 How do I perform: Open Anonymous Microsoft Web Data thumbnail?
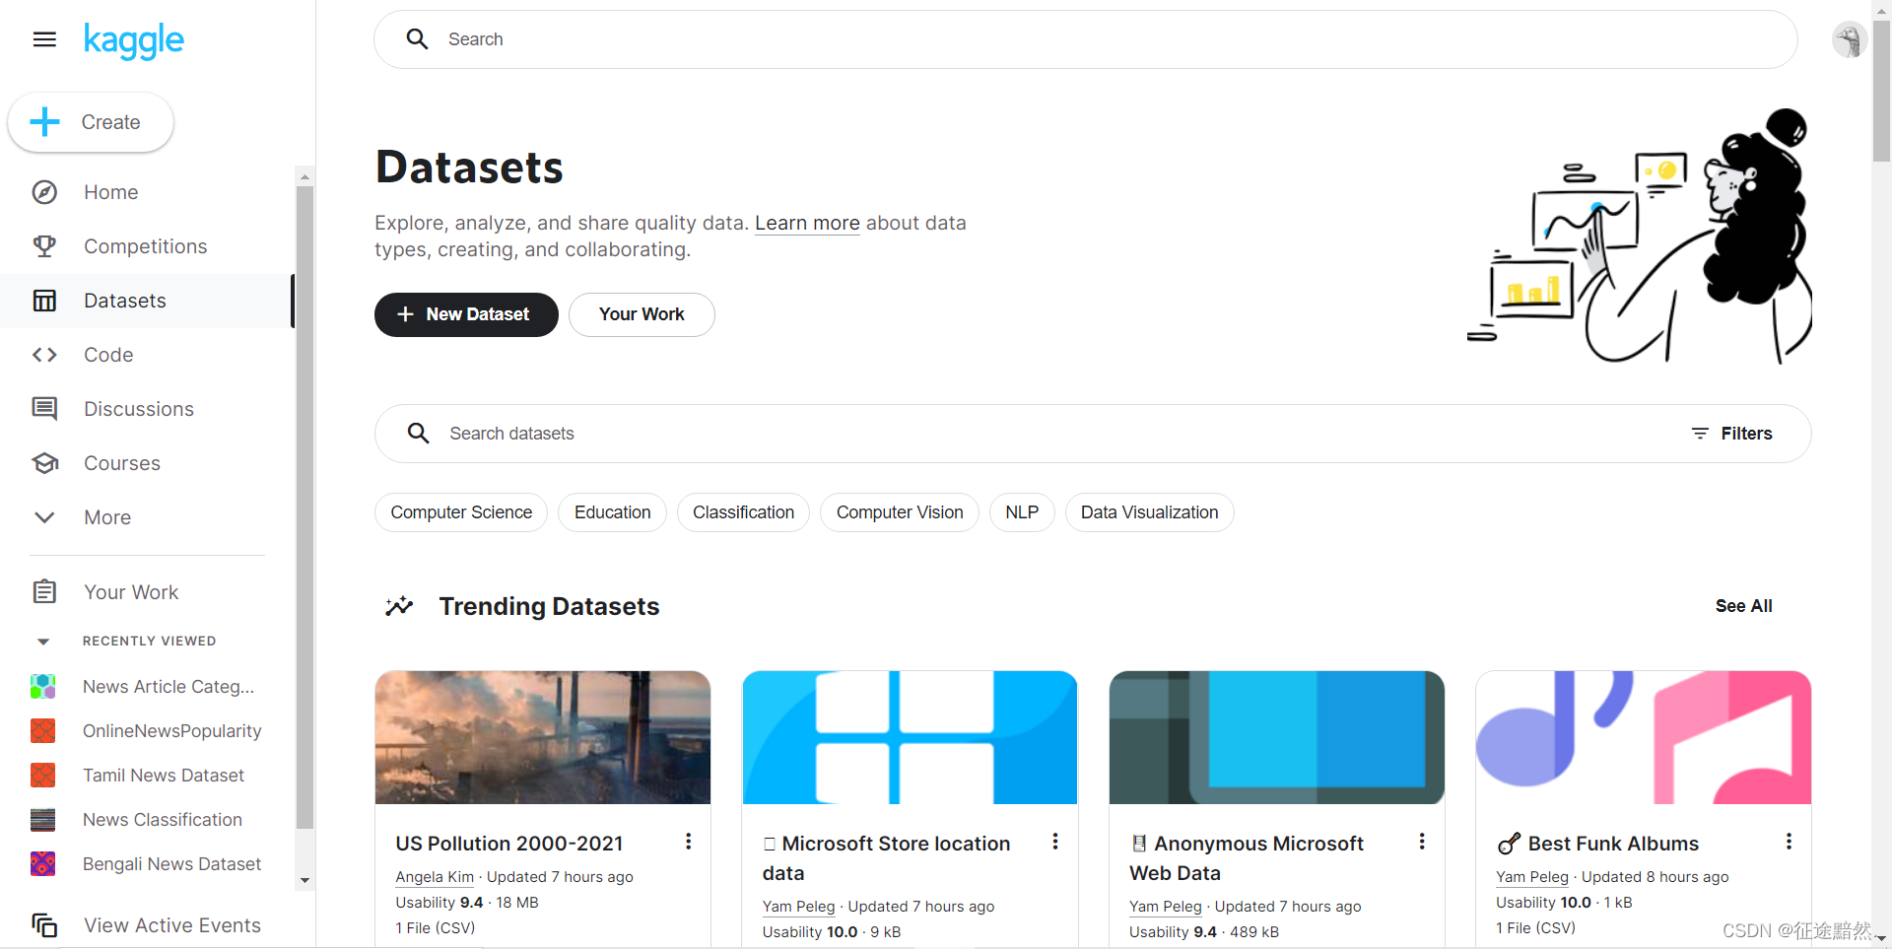click(1276, 737)
